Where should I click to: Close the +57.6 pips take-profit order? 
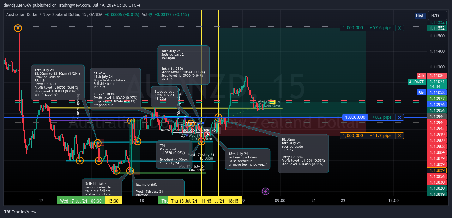[x=399, y=28]
